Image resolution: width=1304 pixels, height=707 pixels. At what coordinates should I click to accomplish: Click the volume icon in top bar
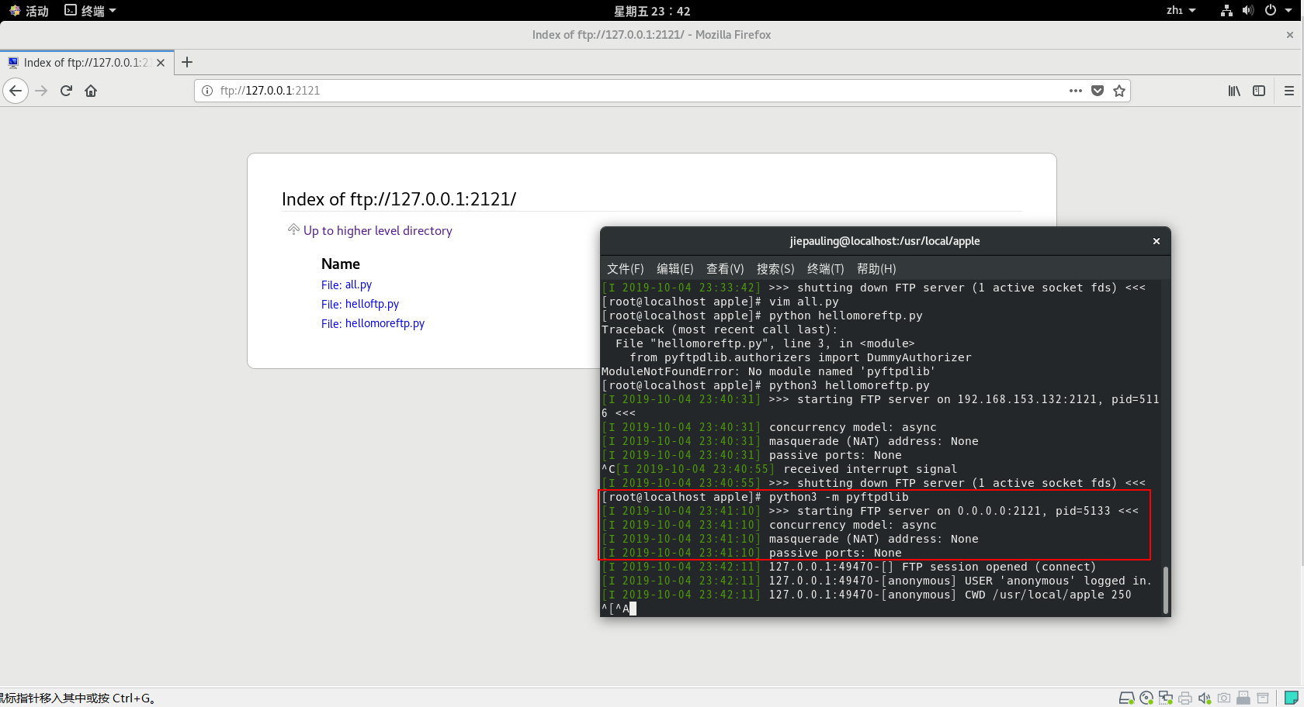tap(1247, 11)
